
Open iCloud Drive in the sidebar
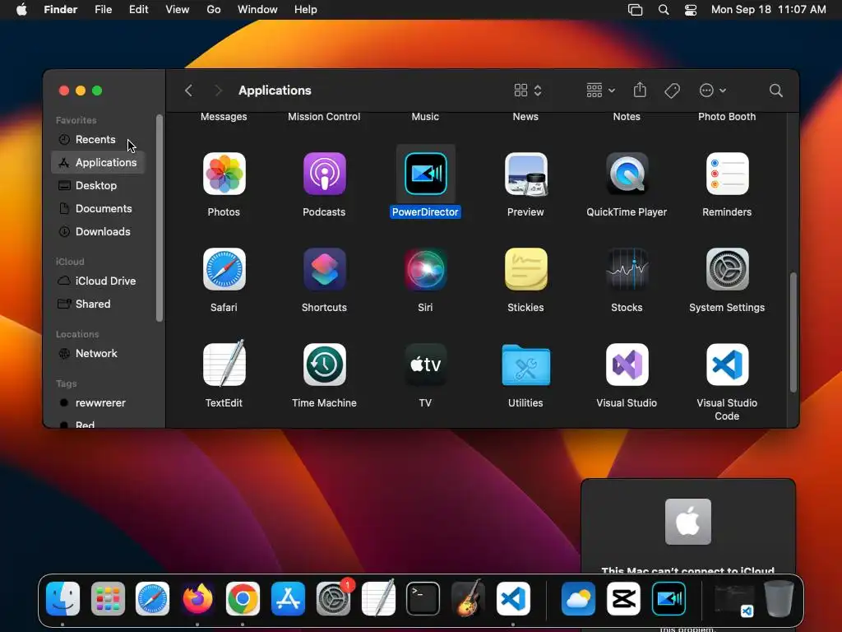click(98, 281)
